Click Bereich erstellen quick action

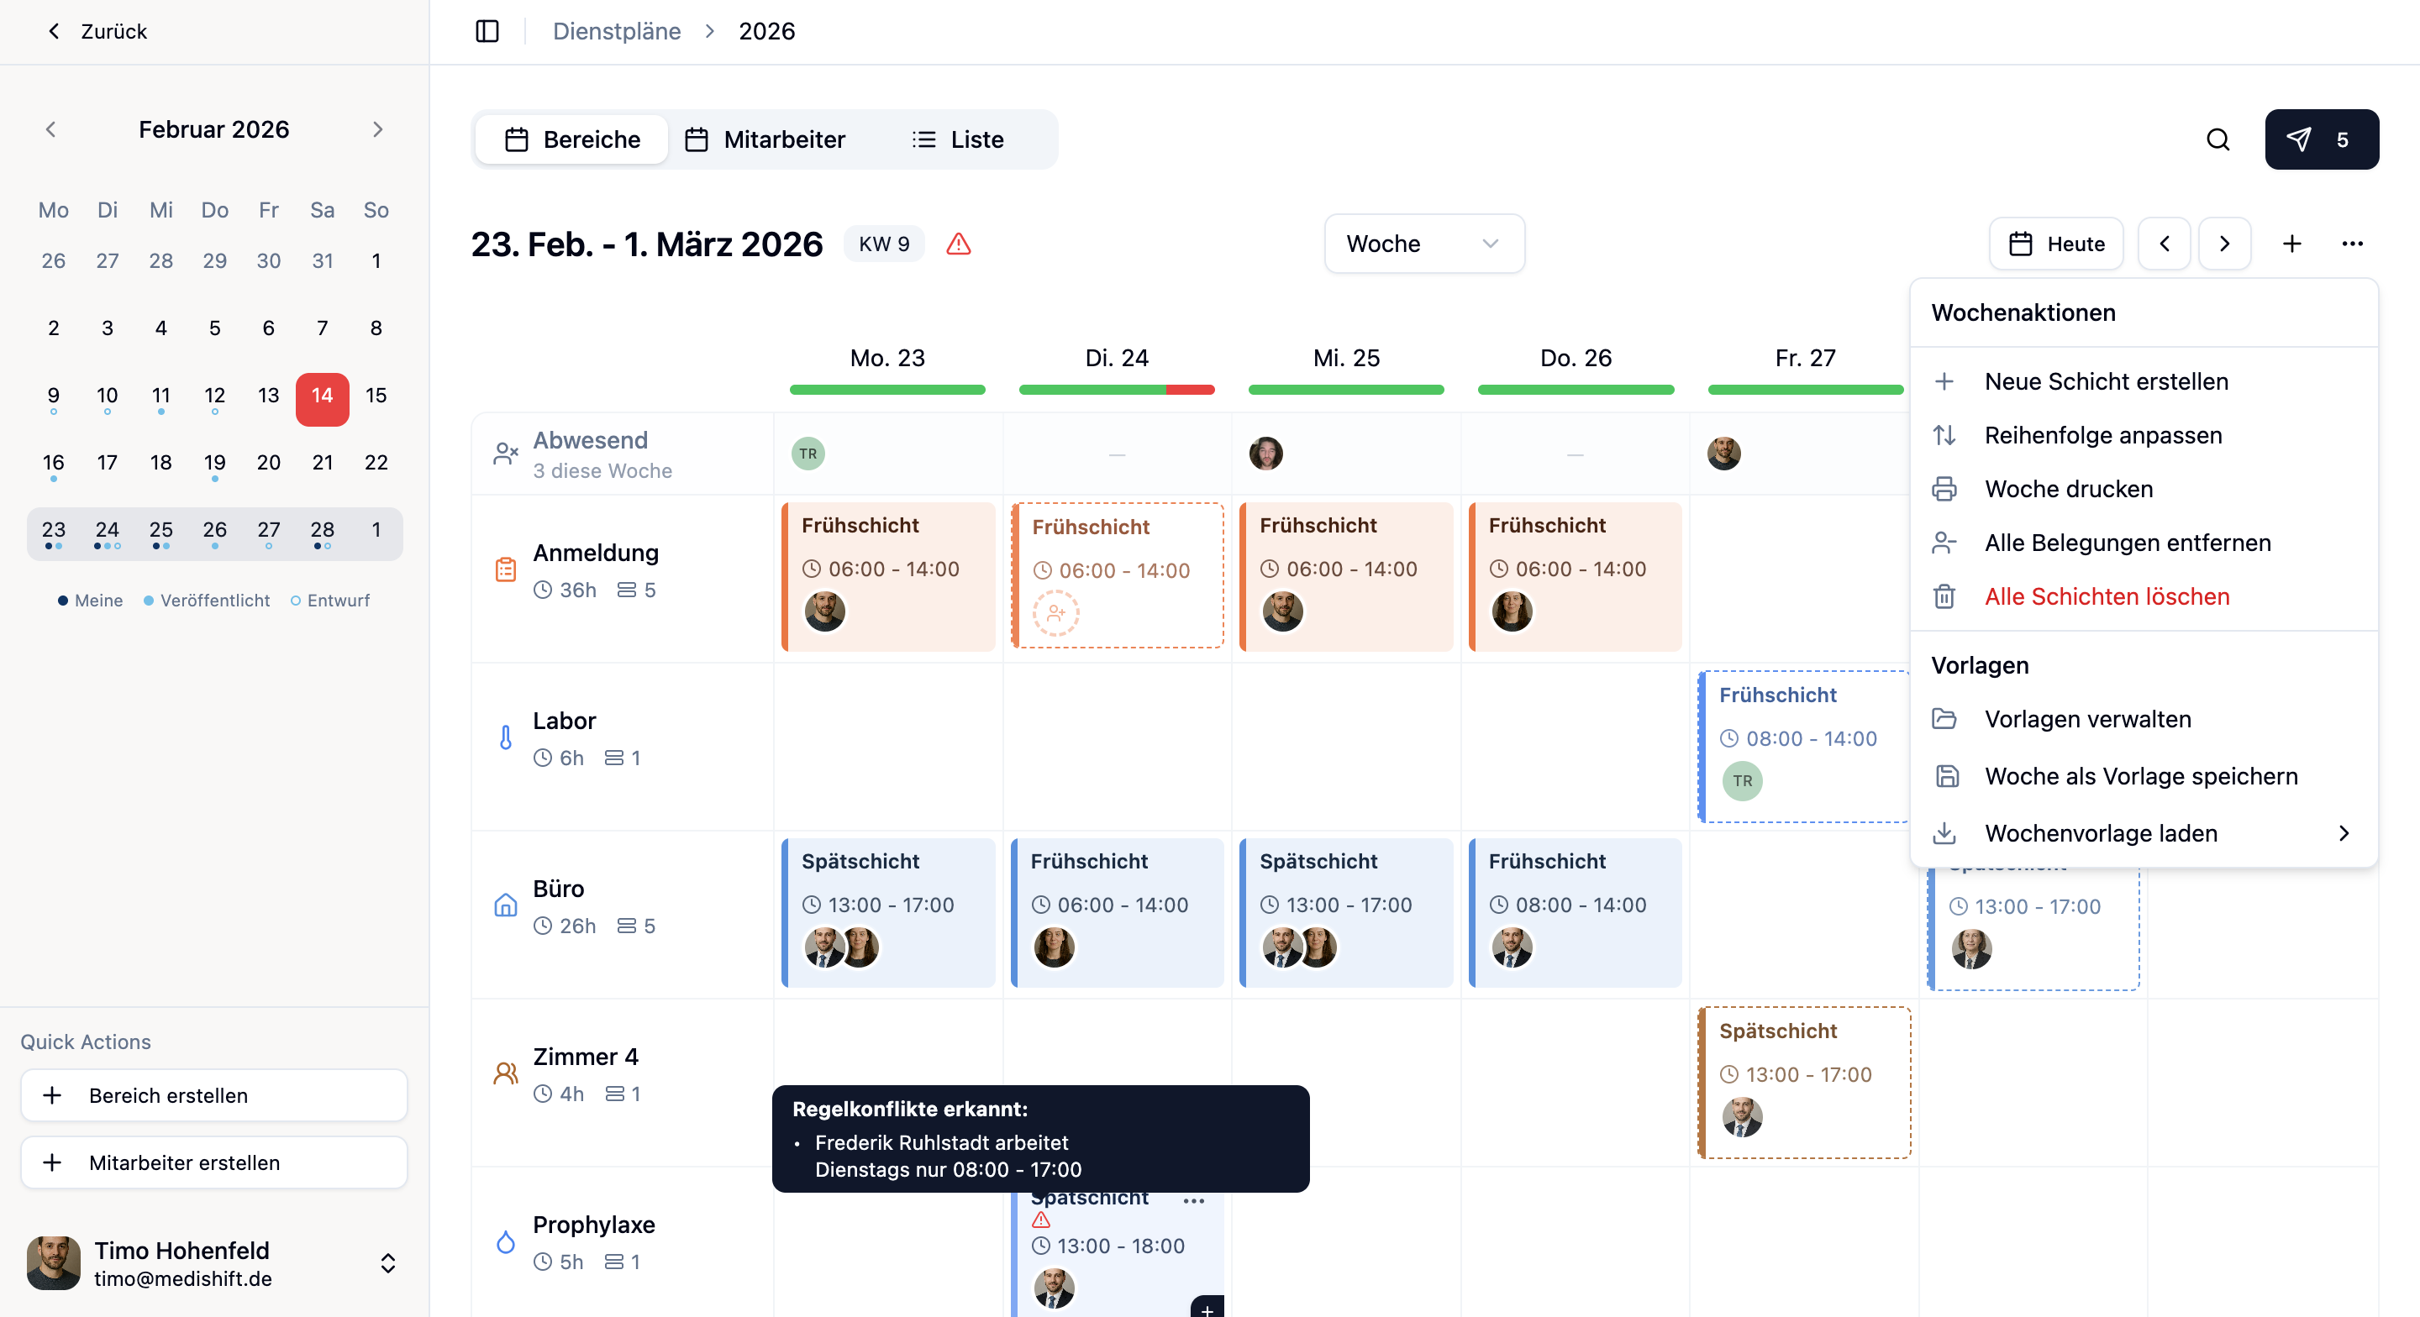click(x=214, y=1095)
